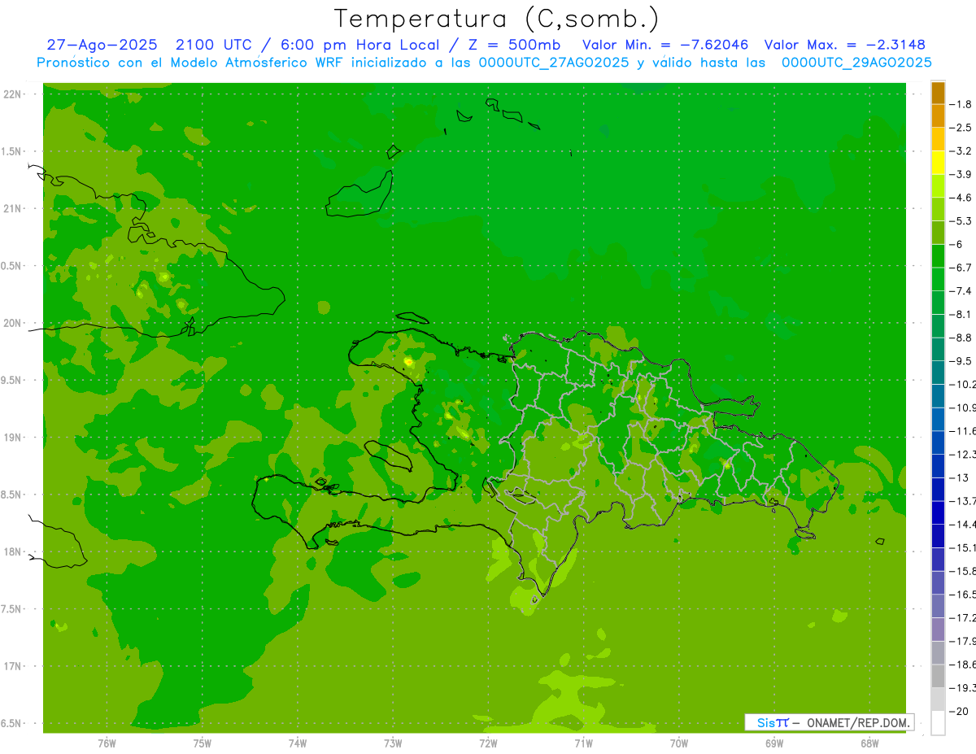This screenshot has height=754, width=976.
Task: Click the '22N' latitude label
Action: pos(14,94)
